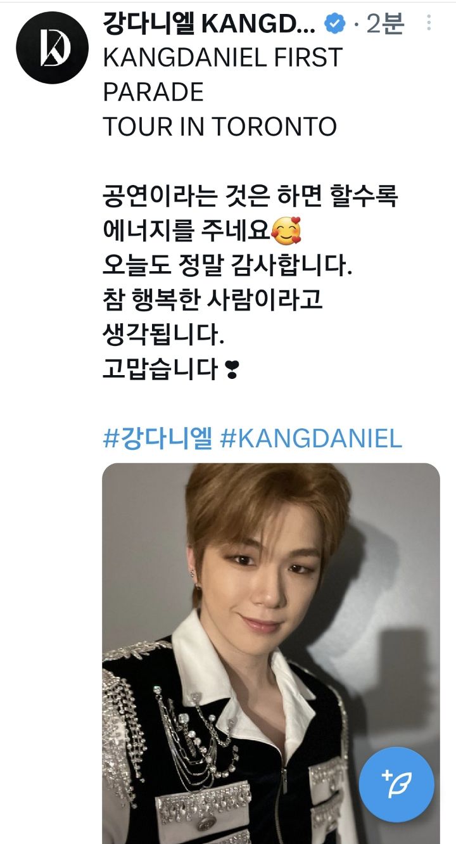The image size is (456, 844).
Task: Open the KD logo profile avatar
Action: pos(52,48)
